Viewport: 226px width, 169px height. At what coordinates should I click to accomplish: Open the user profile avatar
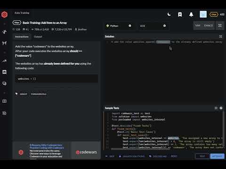pyautogui.click(x=203, y=15)
